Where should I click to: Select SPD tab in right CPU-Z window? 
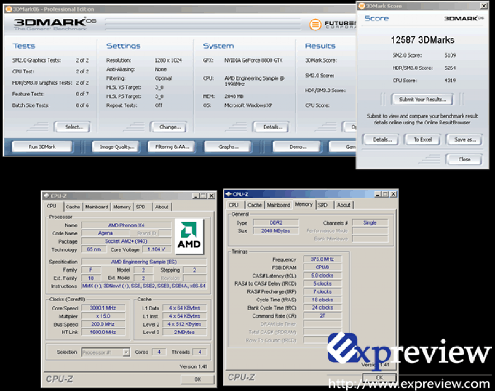point(323,205)
